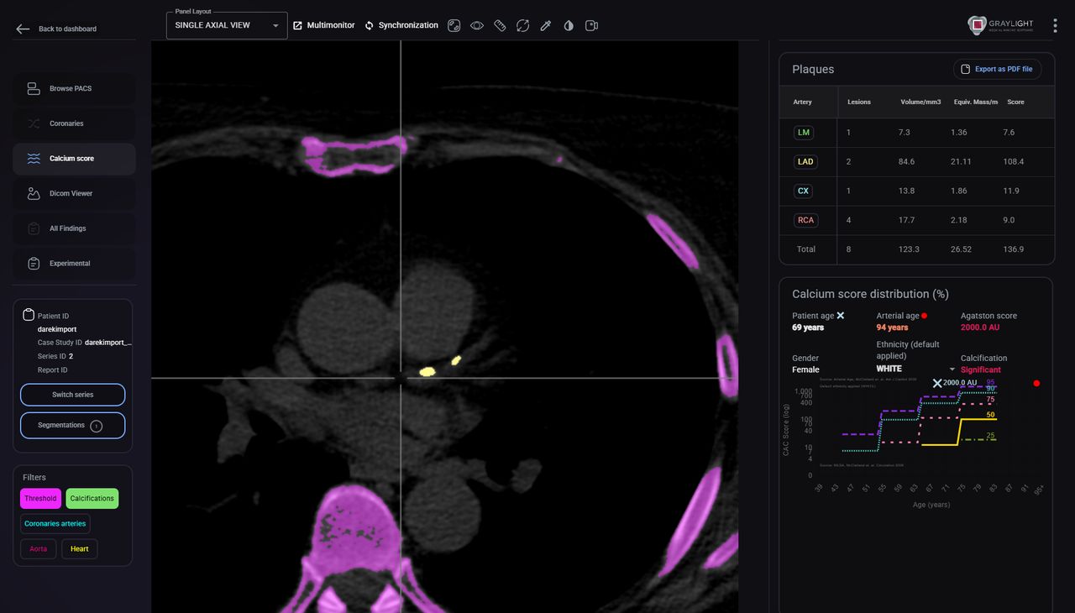The height and width of the screenshot is (613, 1075).
Task: Toggle the Threshold filter
Action: [x=40, y=499]
